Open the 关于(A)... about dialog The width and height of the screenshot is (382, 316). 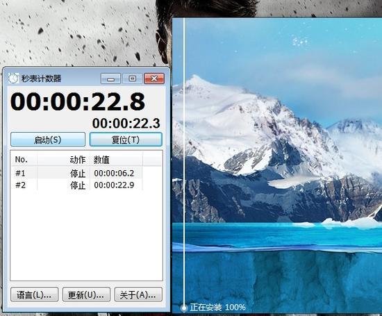point(138,294)
